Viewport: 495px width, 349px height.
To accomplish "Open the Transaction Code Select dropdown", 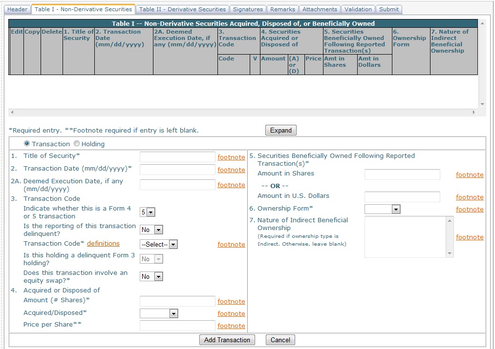I will 158,244.
